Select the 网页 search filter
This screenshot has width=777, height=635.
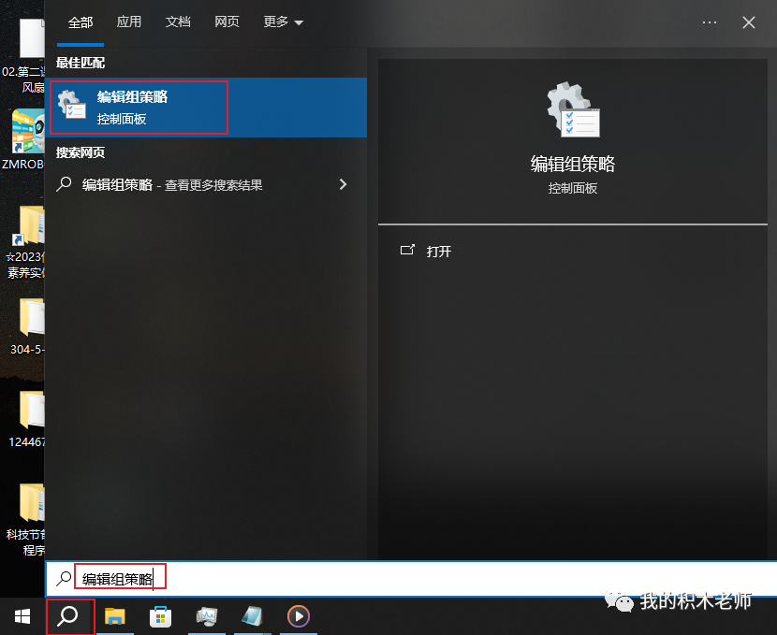227,22
